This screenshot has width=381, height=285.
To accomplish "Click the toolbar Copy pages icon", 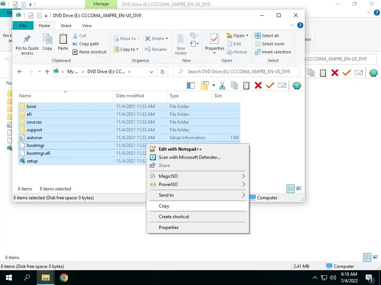I will click(x=234, y=85).
